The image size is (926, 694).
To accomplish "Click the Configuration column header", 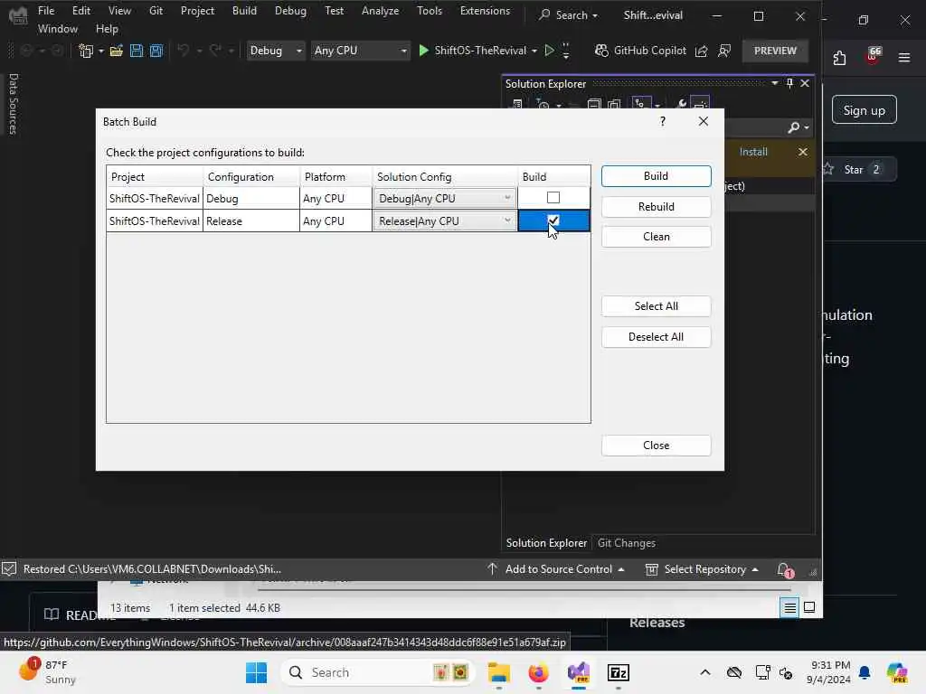I will coord(251,177).
